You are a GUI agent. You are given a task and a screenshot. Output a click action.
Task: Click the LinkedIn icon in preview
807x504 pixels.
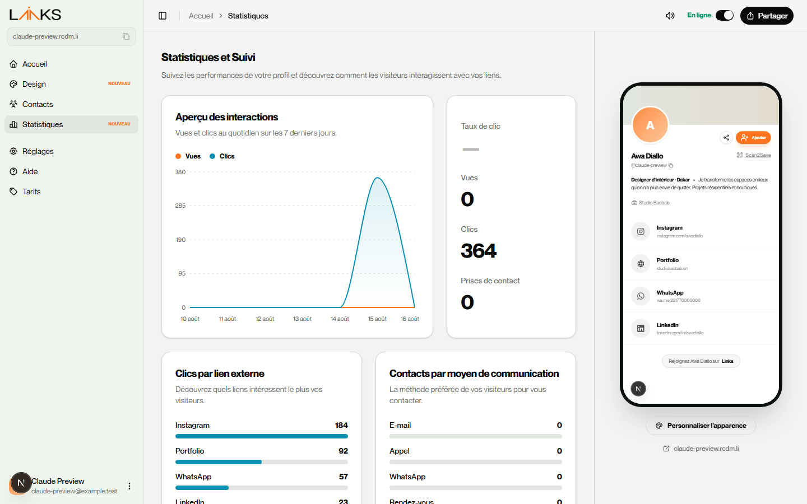point(641,329)
